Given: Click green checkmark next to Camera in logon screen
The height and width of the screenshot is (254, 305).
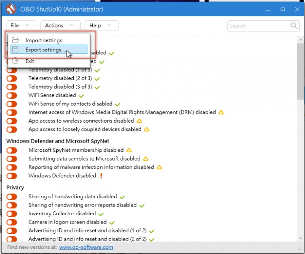Looking at the screenshot, I should [112, 223].
